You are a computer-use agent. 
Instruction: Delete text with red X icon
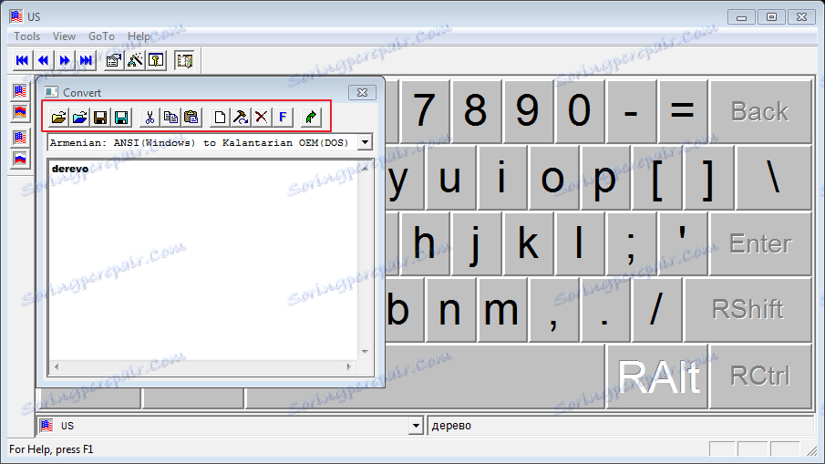(x=262, y=117)
